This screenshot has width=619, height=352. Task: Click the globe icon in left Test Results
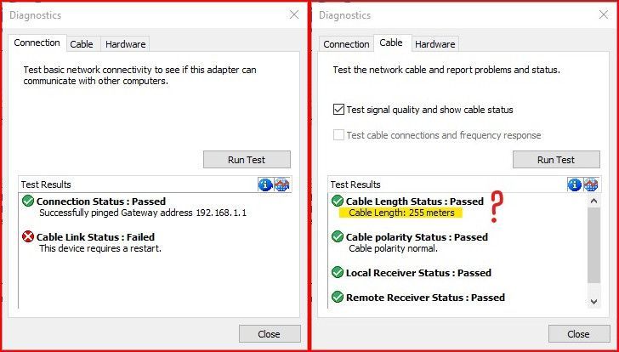pyautogui.click(x=282, y=185)
